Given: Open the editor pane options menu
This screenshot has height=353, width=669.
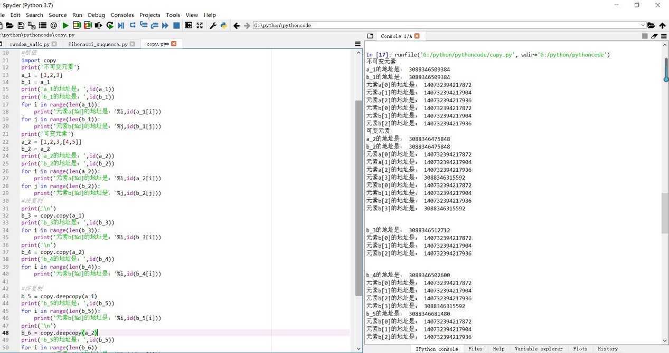Looking at the screenshot, I should click(x=357, y=44).
